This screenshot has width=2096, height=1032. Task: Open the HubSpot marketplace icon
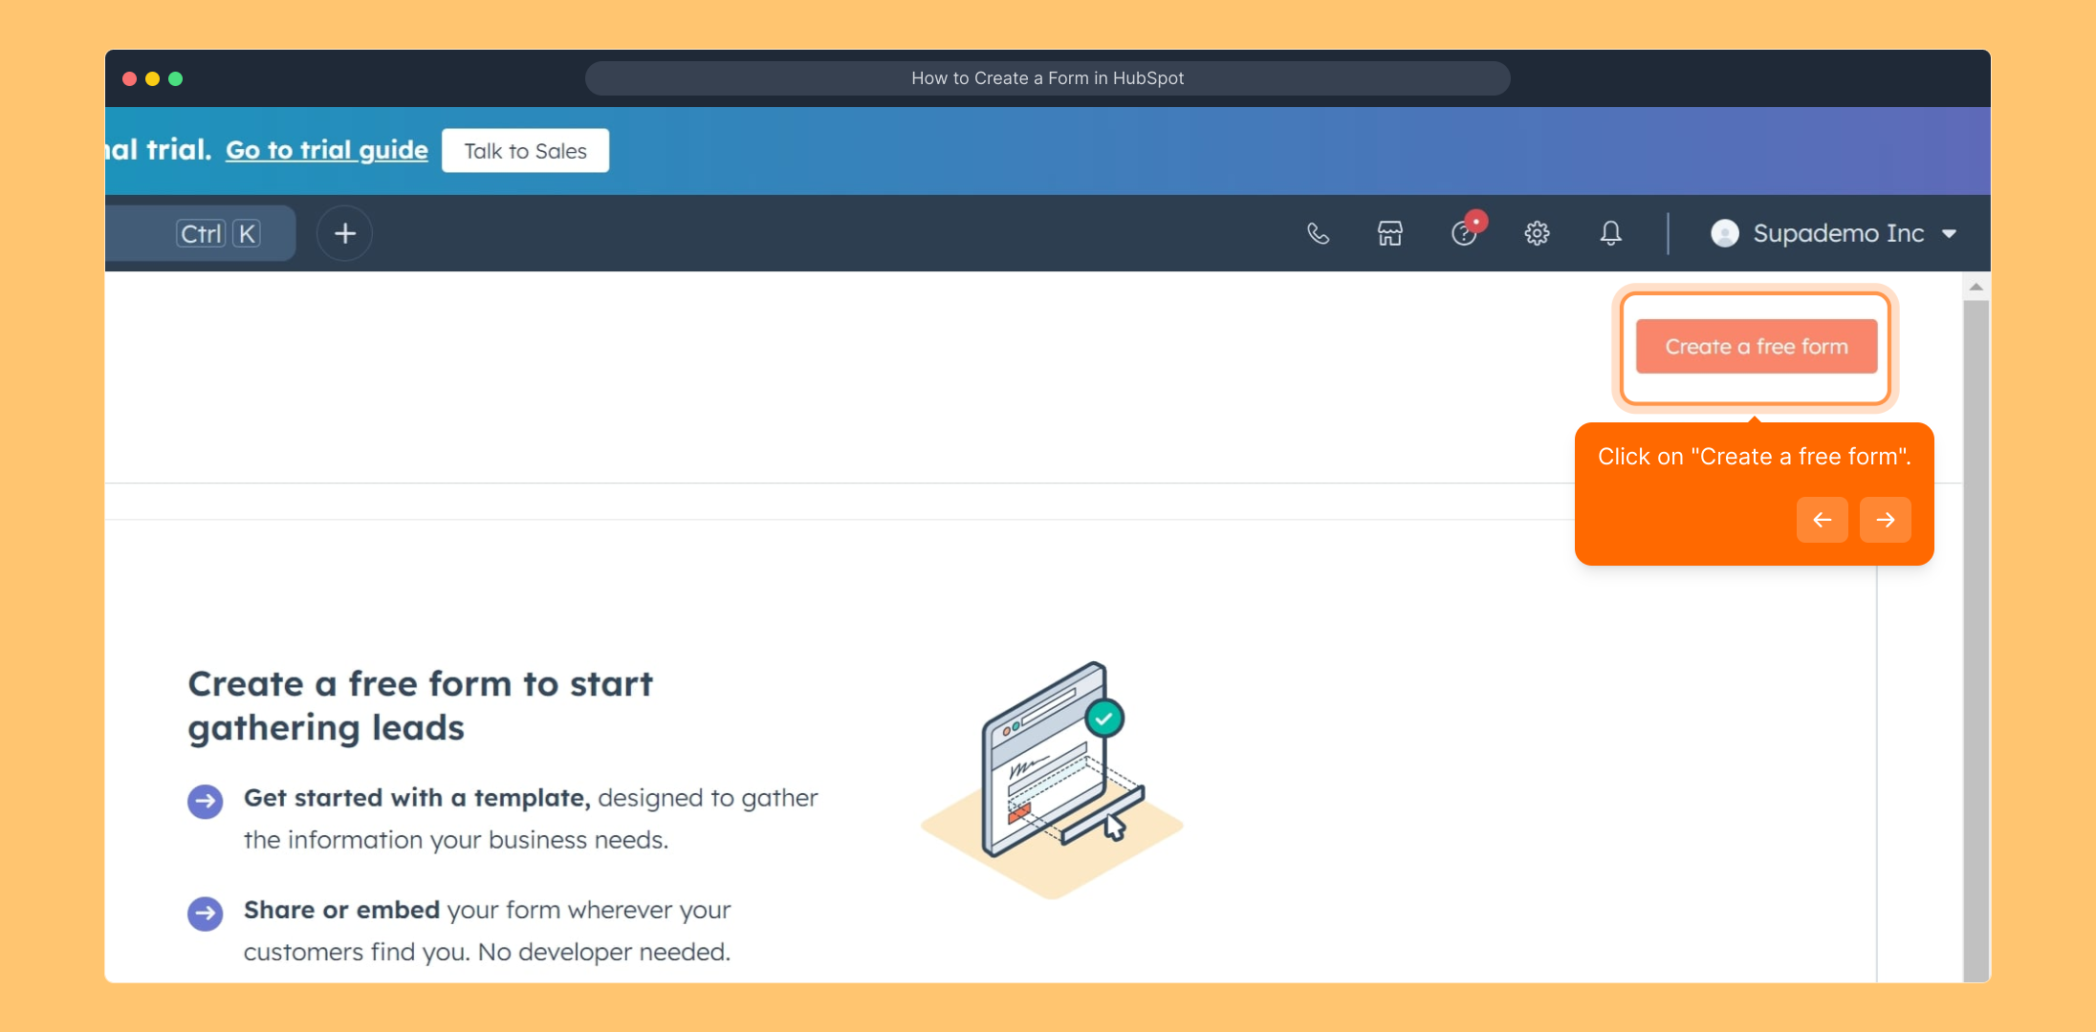tap(1389, 233)
